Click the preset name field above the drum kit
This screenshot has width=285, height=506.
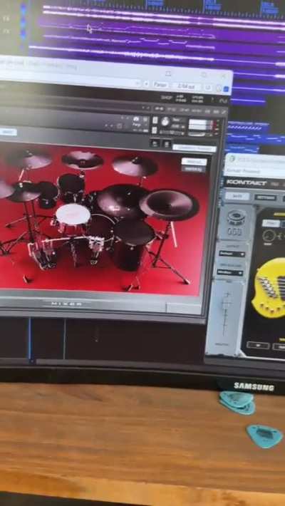tap(195, 148)
